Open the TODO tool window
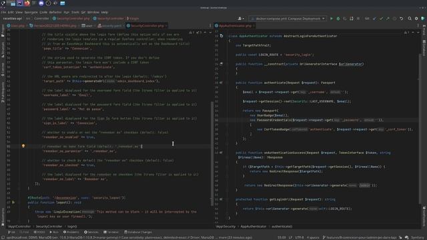 [x=39, y=232]
